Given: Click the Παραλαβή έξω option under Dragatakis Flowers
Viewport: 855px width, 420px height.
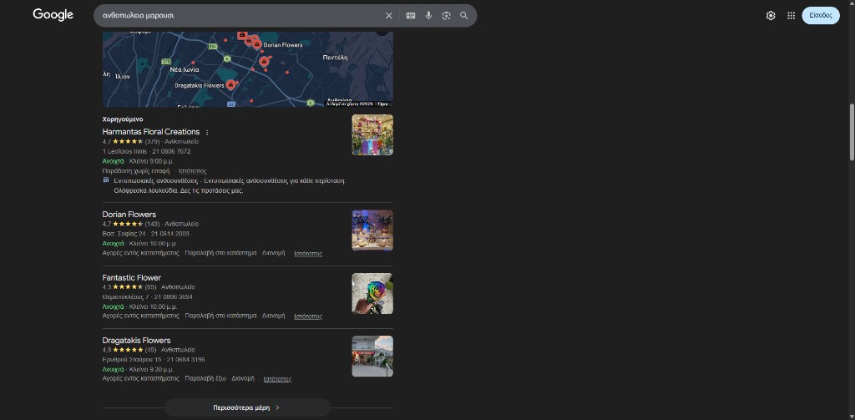Looking at the screenshot, I should click(x=205, y=378).
